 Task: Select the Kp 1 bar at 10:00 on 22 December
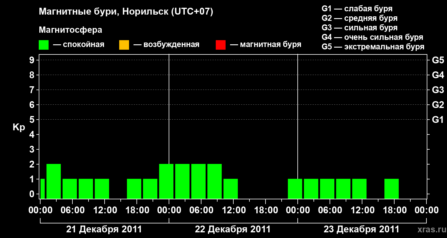[x=231, y=189]
